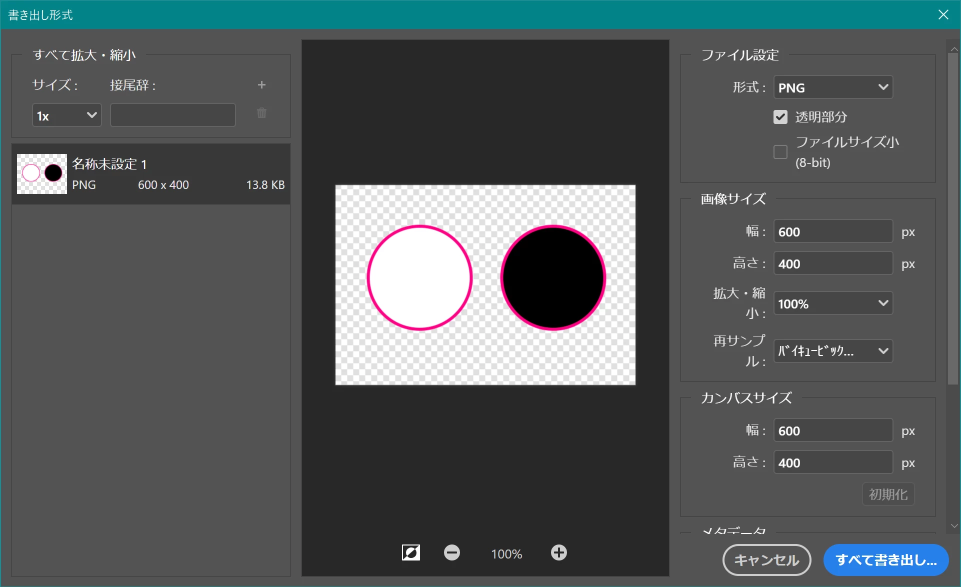
Task: Click the image size 幅 input field
Action: pos(833,231)
